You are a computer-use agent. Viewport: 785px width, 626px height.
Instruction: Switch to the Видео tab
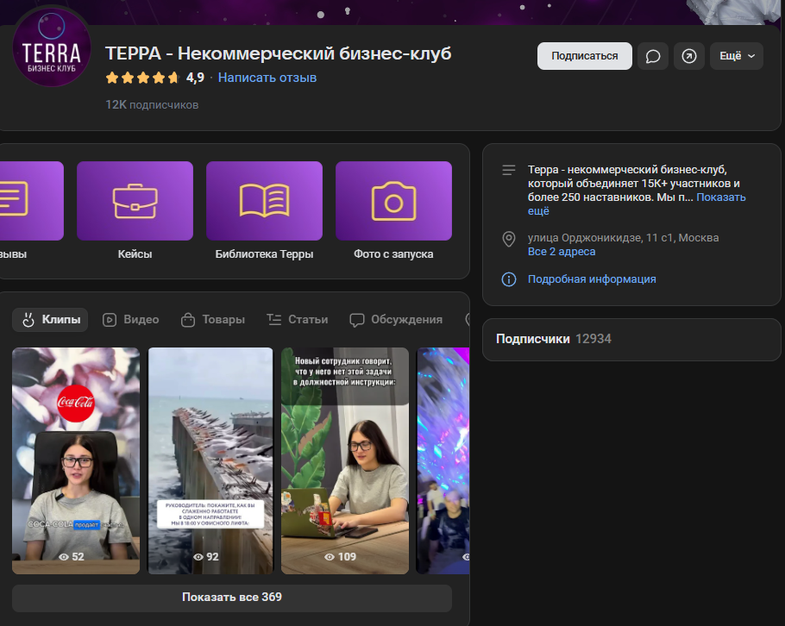click(131, 320)
